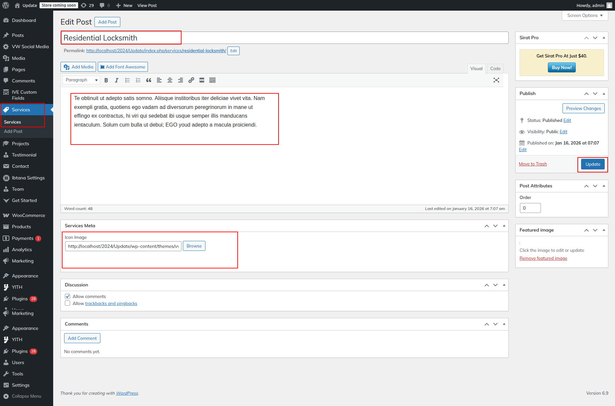The width and height of the screenshot is (615, 406).
Task: Switch to the Code editor tab
Action: click(495, 68)
